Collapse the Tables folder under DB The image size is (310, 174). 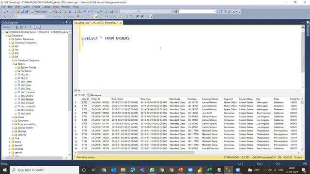point(13,64)
